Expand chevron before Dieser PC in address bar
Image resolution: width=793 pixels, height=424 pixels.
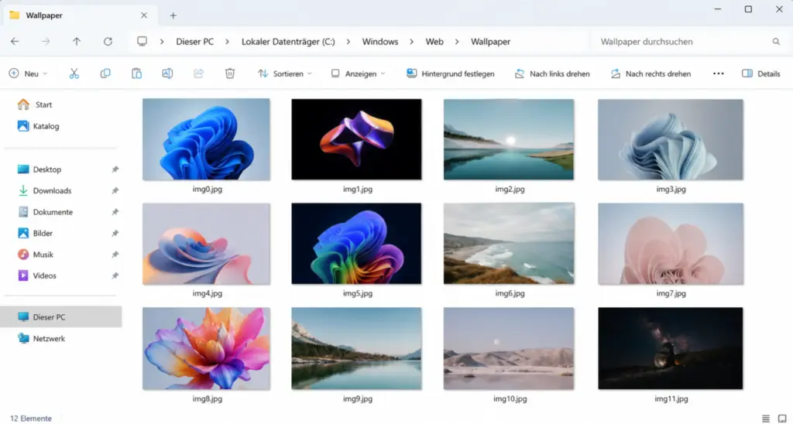click(x=162, y=42)
